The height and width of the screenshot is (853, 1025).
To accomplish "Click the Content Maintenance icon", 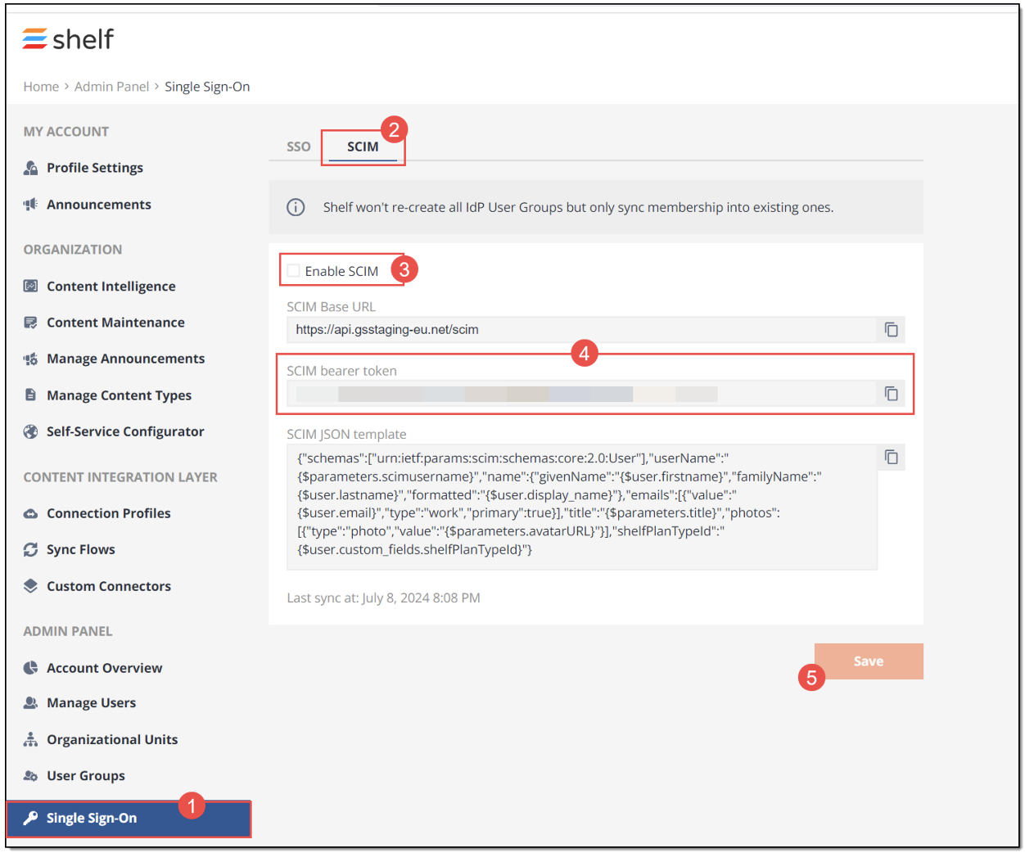I will [x=30, y=323].
